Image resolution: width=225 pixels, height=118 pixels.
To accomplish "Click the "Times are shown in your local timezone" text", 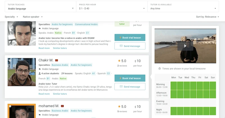I will click(x=184, y=69).
